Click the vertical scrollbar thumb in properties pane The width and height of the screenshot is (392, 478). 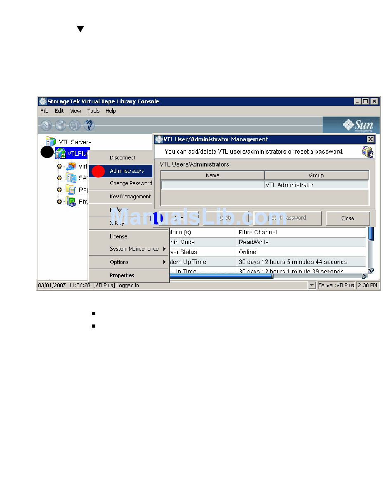tap(371, 233)
